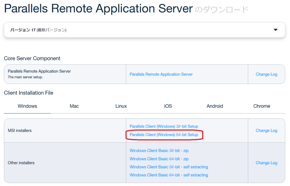The width and height of the screenshot is (290, 186).
Task: Click the 'MSI installers' row label
Action: [20, 131]
